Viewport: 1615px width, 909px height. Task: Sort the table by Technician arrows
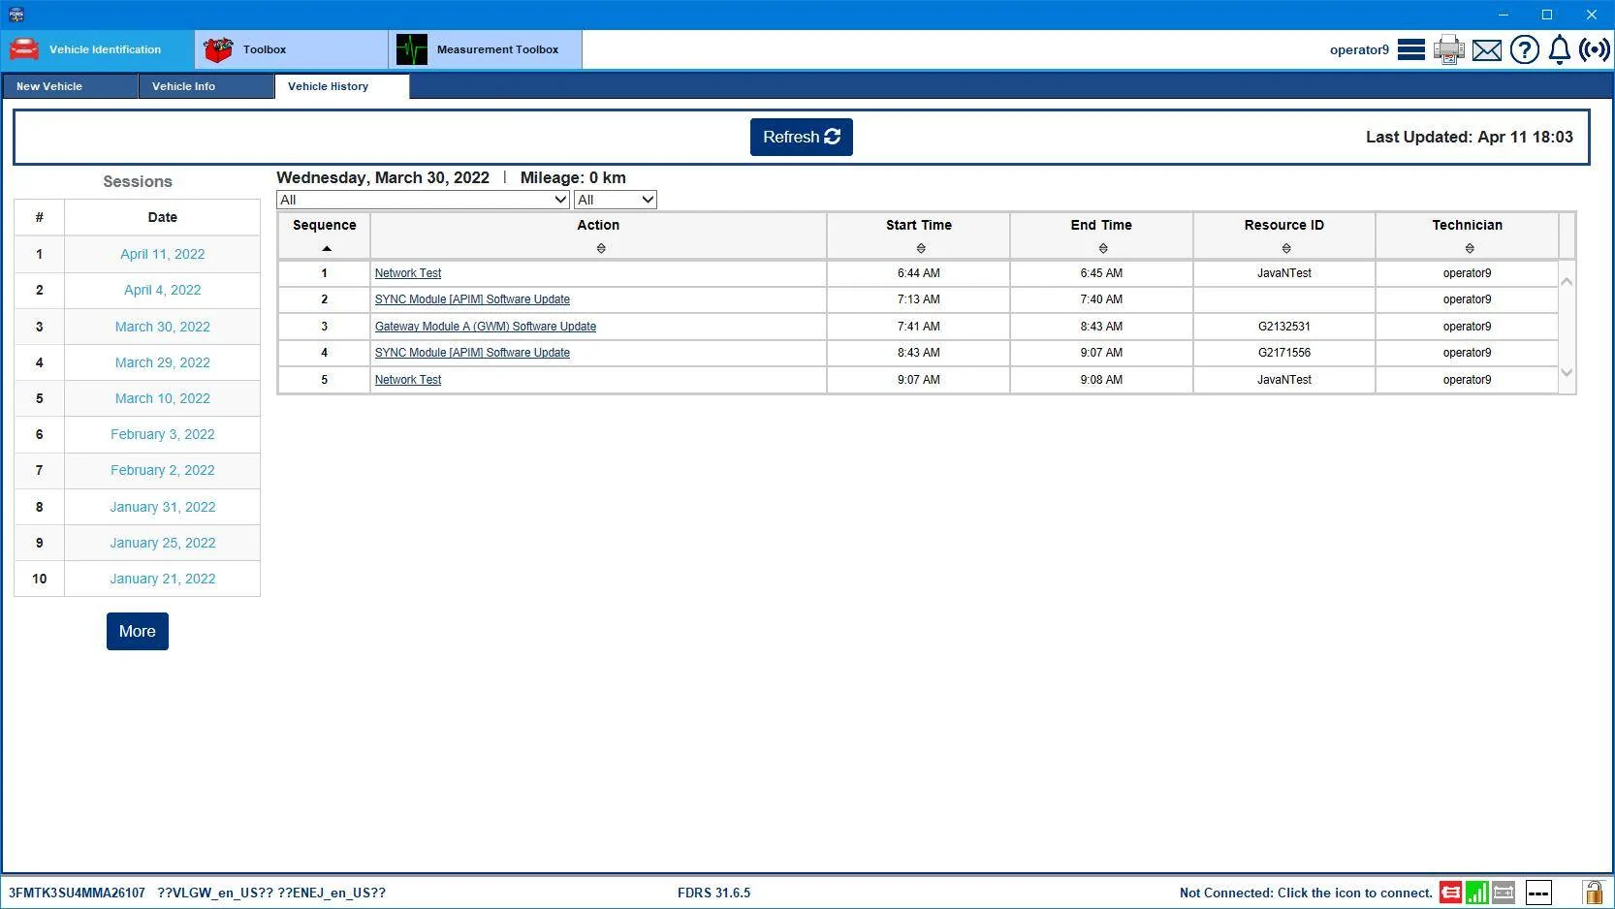point(1470,249)
